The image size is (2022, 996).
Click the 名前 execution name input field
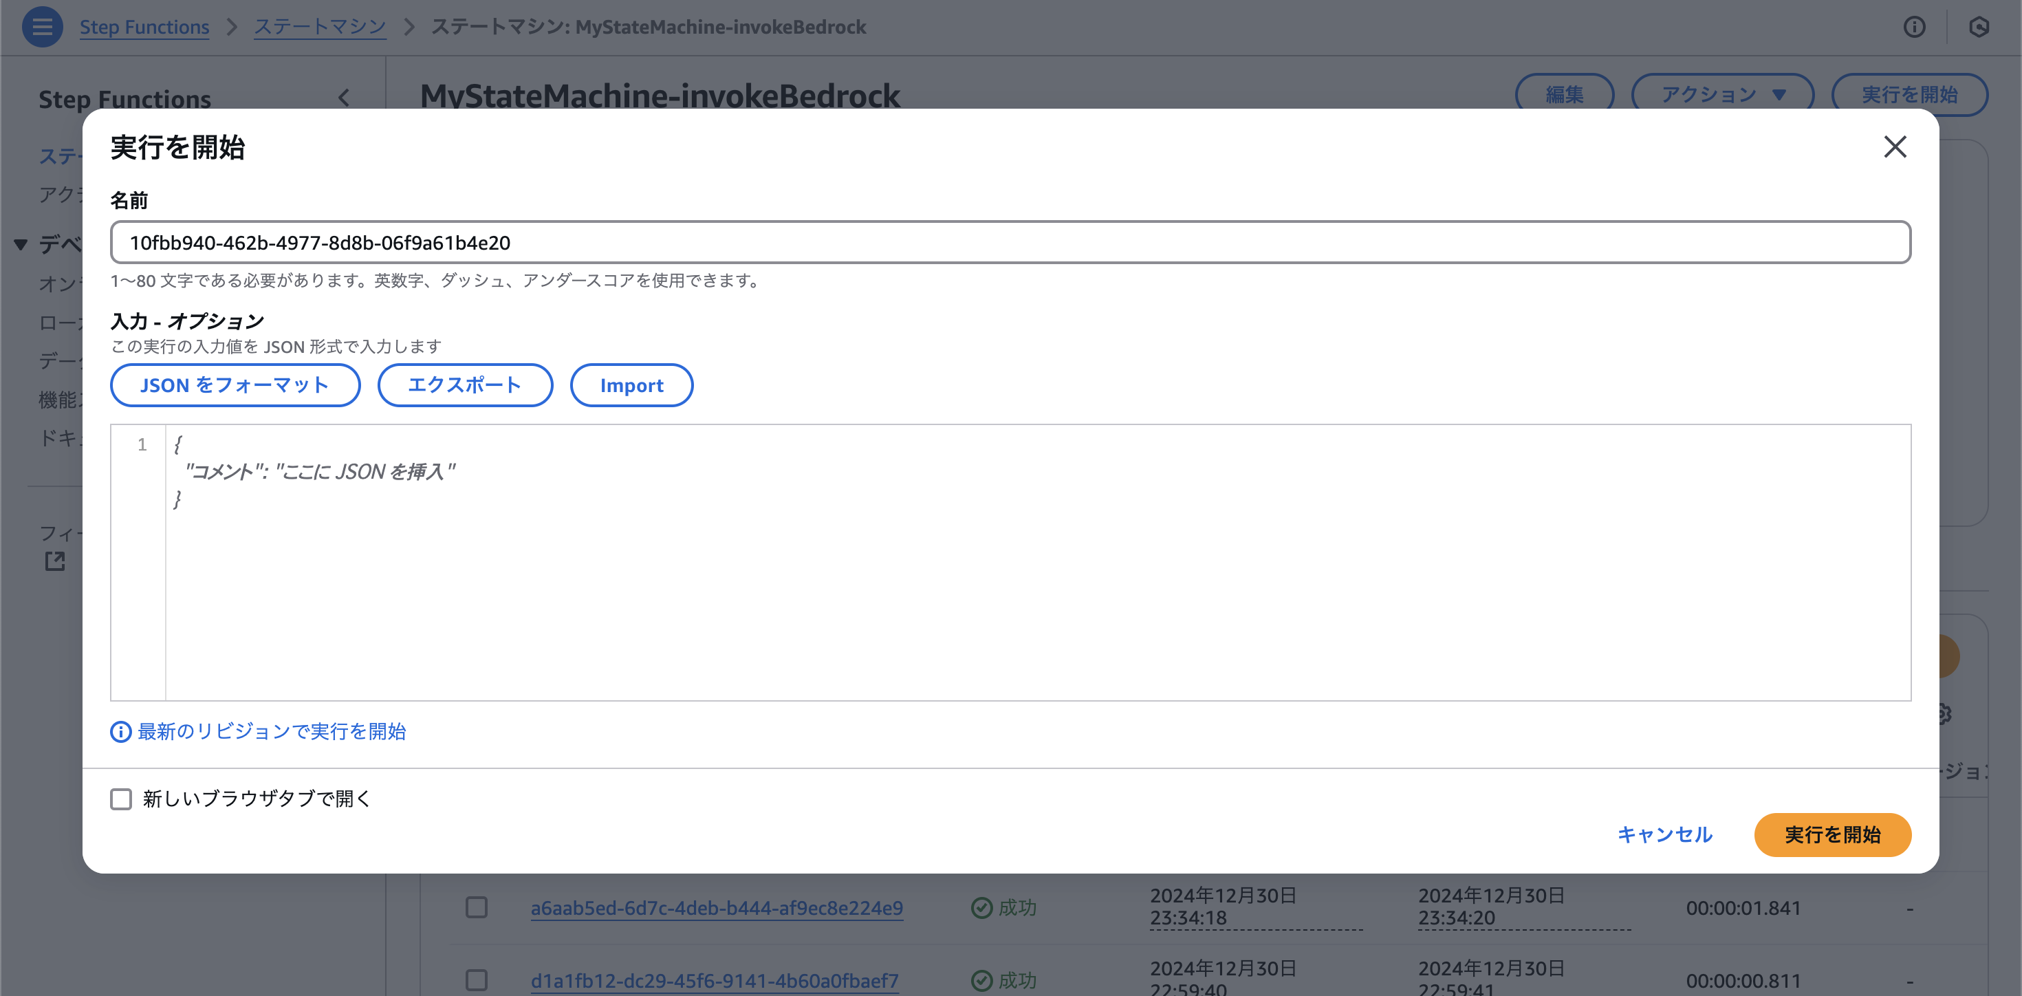1010,243
